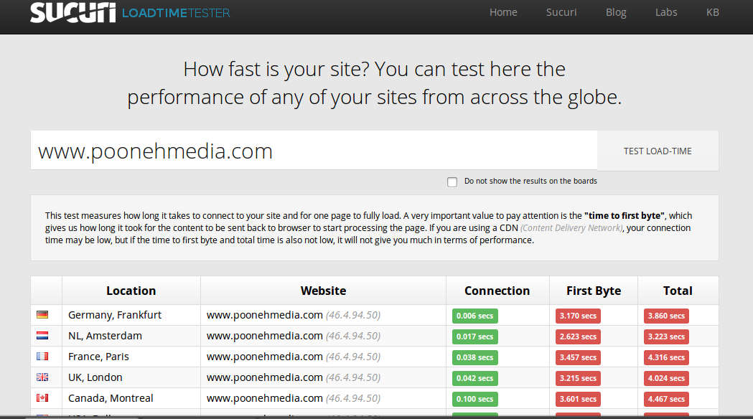This screenshot has height=419, width=753.
Task: Click the 0.038 secs connection badge
Action: pyautogui.click(x=475, y=357)
